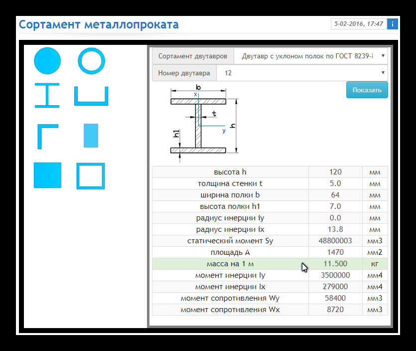Click the value 120 for height h
Screen dimensions: 416x351
[335, 172]
